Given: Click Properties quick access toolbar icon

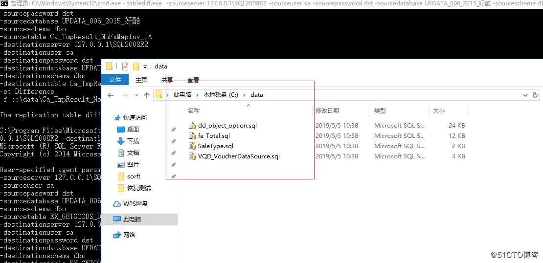Looking at the screenshot, I should click(x=125, y=66).
